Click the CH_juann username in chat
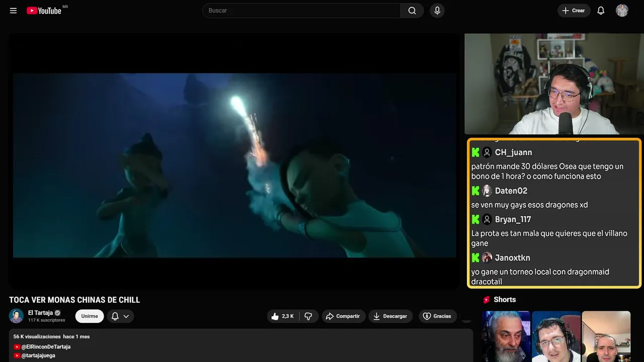The height and width of the screenshot is (362, 644). pyautogui.click(x=513, y=152)
